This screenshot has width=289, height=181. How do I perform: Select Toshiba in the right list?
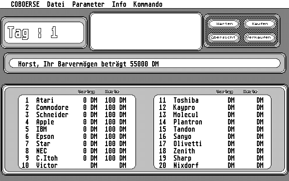coord(186,100)
